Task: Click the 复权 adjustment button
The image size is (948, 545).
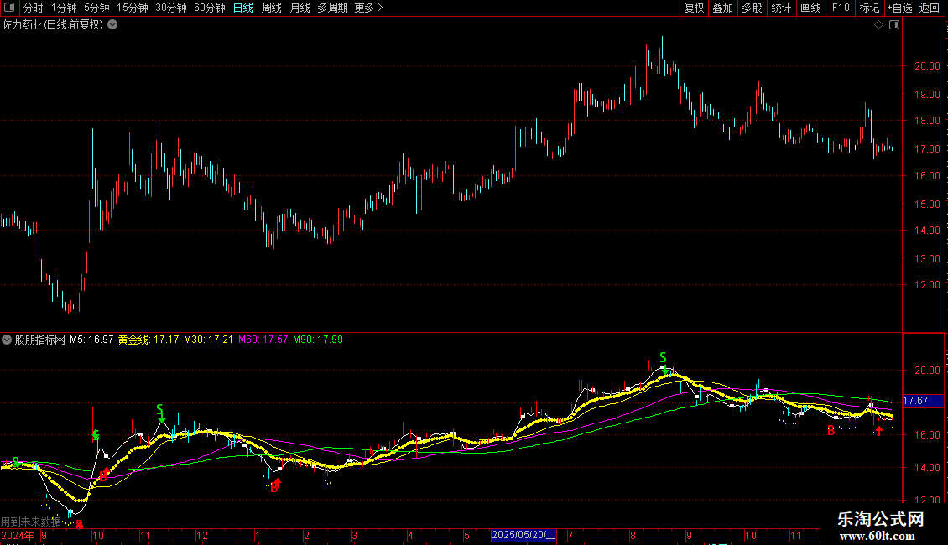Action: [694, 8]
